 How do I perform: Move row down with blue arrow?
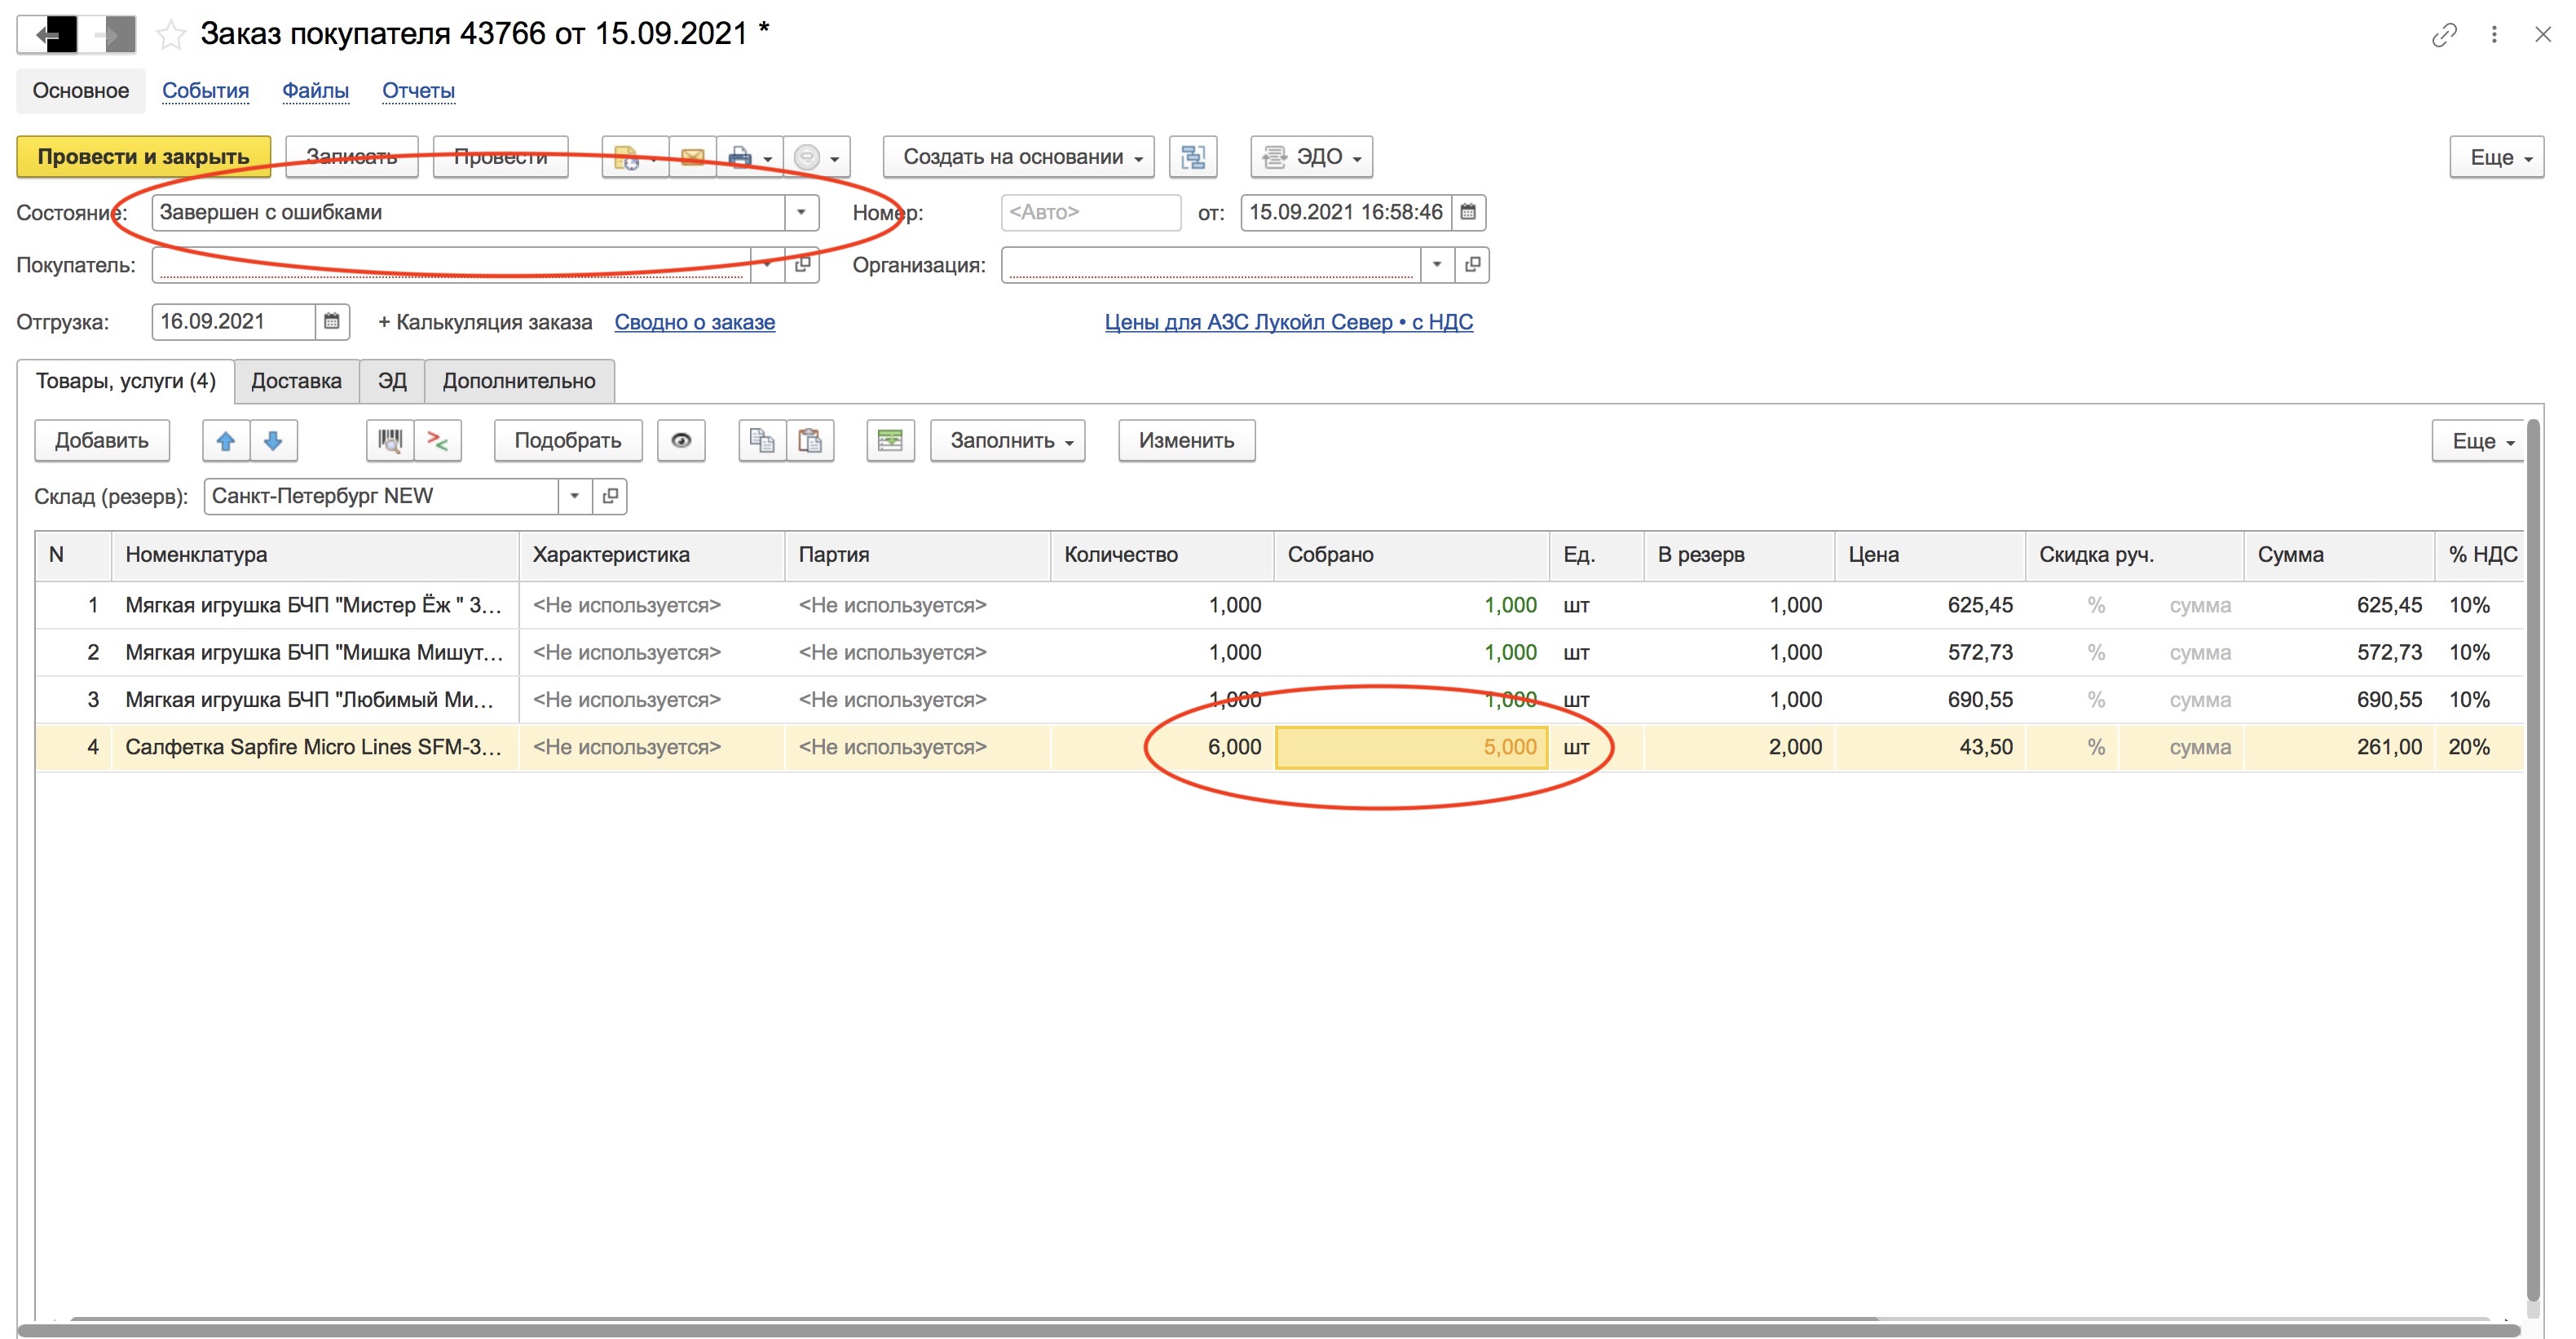(273, 441)
